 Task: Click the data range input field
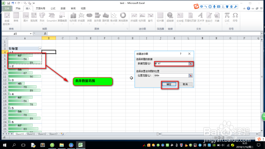click(x=171, y=64)
